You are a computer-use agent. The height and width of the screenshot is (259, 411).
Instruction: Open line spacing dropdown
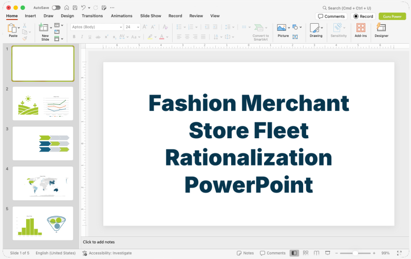(233, 27)
